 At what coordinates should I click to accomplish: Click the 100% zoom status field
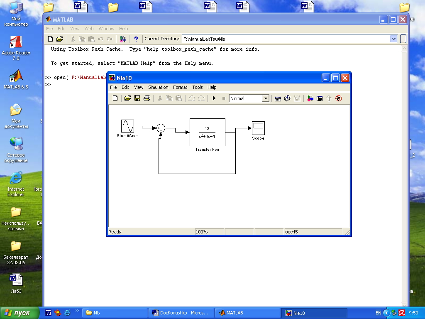click(210, 232)
